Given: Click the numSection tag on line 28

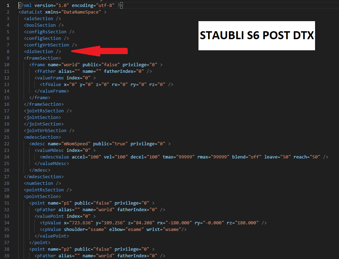Looking at the screenshot, I should coord(42,183).
